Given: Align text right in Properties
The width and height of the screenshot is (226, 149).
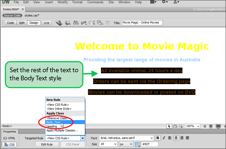Looking at the screenshot, I should [182, 138].
